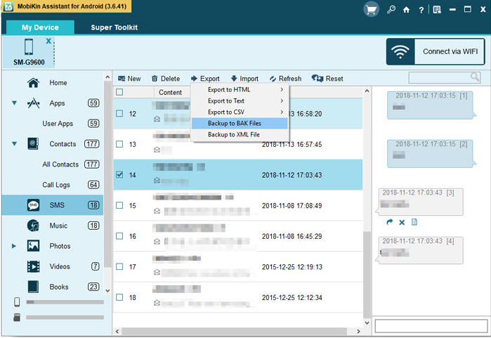Click the shopping cart icon in title bar
Screen dimensions: 491x338
(x=371, y=10)
